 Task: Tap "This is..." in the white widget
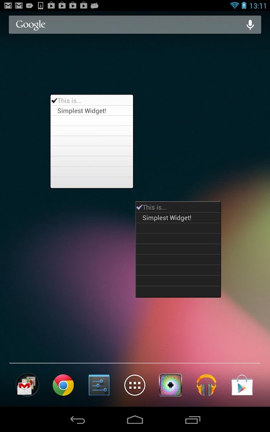tap(70, 101)
